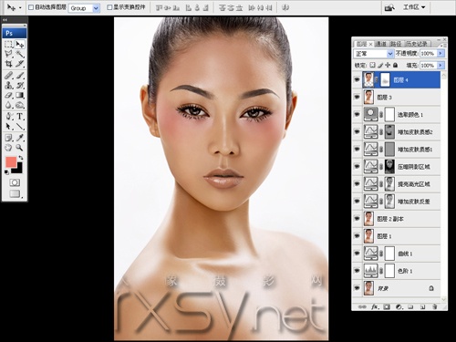
Task: Reset to default foreground and background colors
Action: click(6, 172)
